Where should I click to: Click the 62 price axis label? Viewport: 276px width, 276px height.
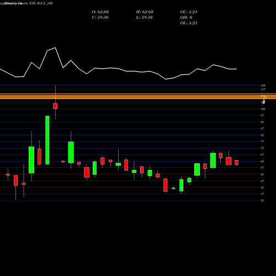(x=262, y=161)
